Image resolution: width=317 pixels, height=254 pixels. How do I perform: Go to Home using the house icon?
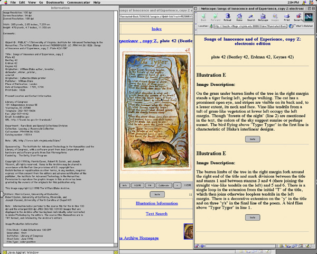[x=239, y=17]
